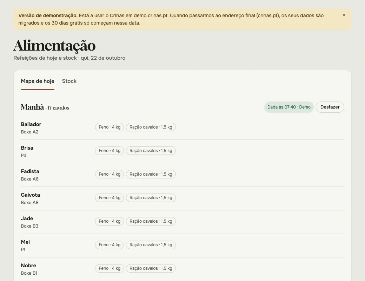Click the horse name Bailador
This screenshot has width=365, height=281.
click(31, 124)
